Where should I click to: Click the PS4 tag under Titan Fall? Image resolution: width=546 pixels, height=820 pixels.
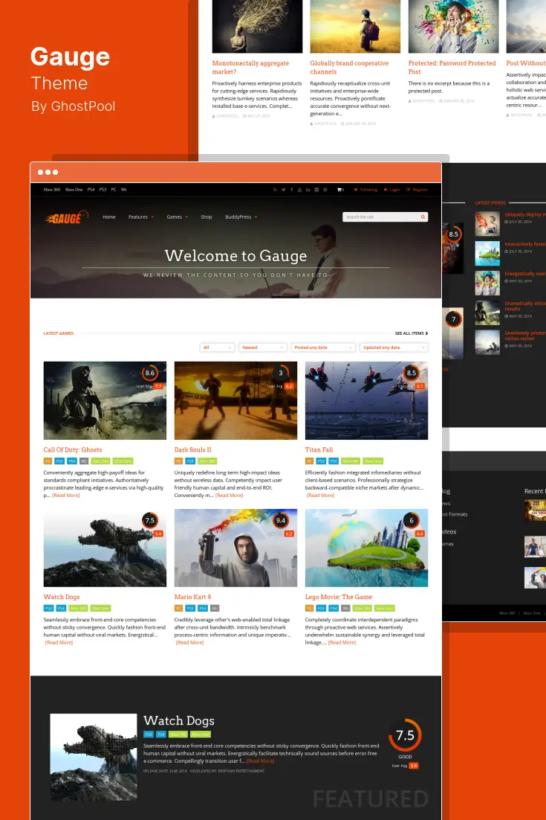pyautogui.click(x=334, y=461)
